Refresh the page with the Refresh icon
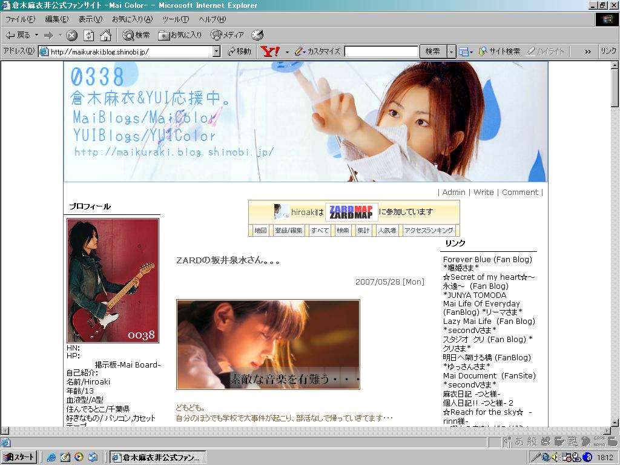 88,36
